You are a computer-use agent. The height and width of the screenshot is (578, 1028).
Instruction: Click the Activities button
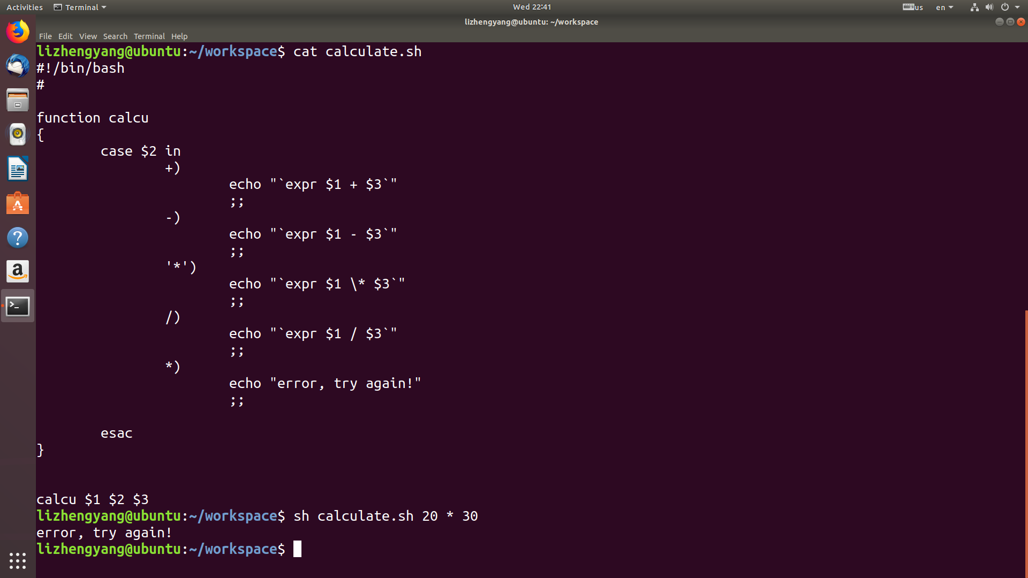point(25,7)
